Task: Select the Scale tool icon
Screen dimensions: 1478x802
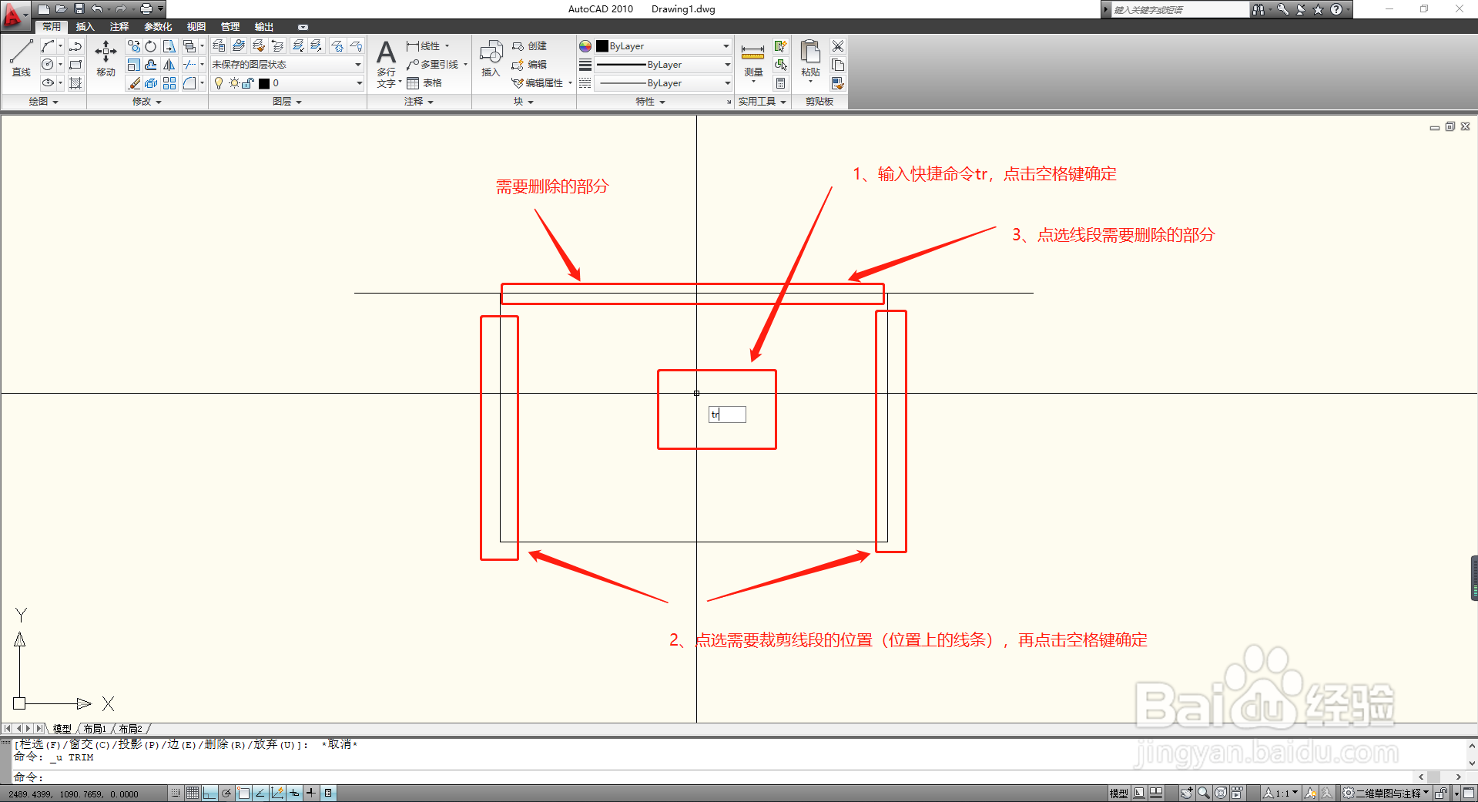Action: point(134,65)
